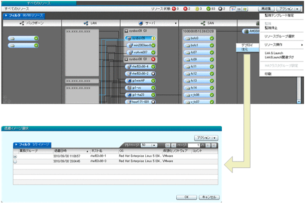
Task: Click the rhel53x86-4 host node
Action: coord(140,66)
